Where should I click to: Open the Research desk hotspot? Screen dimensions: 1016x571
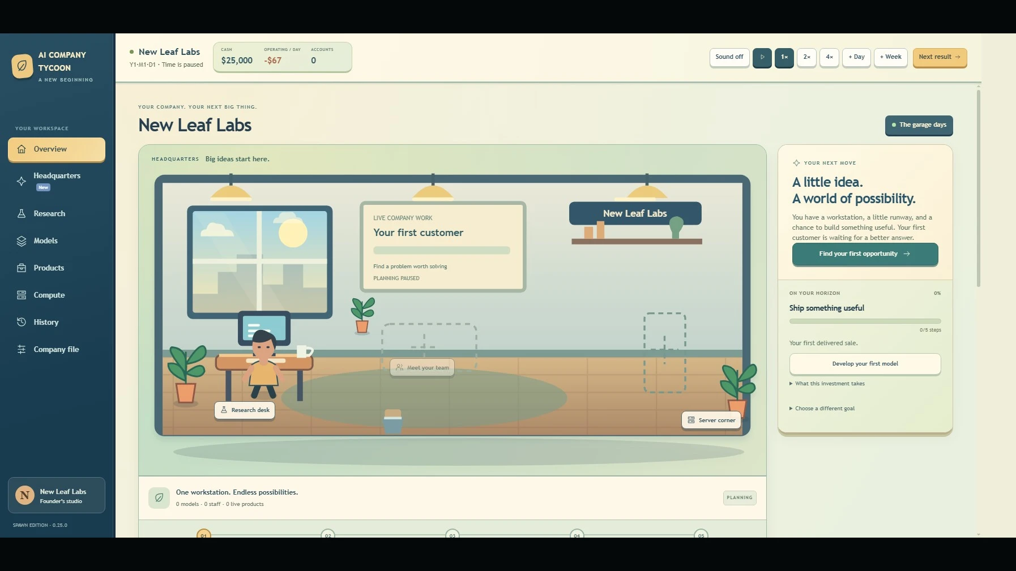click(245, 410)
